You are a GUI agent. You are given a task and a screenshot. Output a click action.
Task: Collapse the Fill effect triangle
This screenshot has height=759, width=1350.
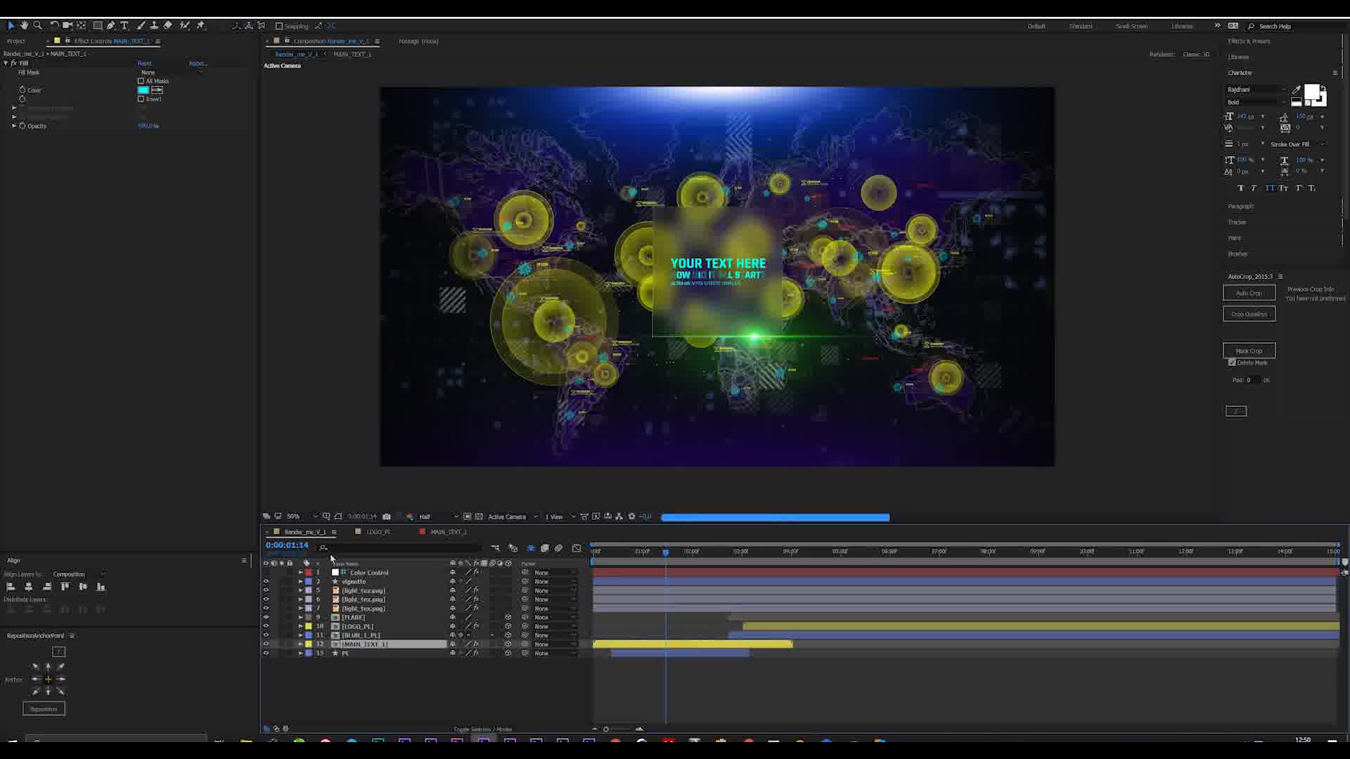[6, 63]
